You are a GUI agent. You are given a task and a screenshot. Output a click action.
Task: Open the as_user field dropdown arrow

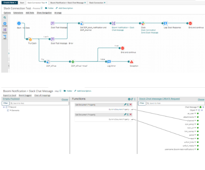(x=195, y=113)
